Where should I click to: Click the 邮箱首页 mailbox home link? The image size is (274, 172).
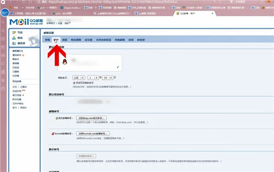(51, 23)
